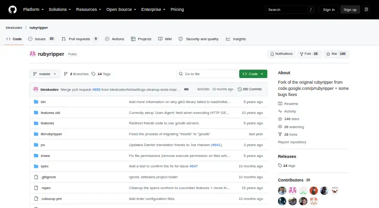Open the .gitignore file icon
The image size is (379, 208).
point(36,177)
